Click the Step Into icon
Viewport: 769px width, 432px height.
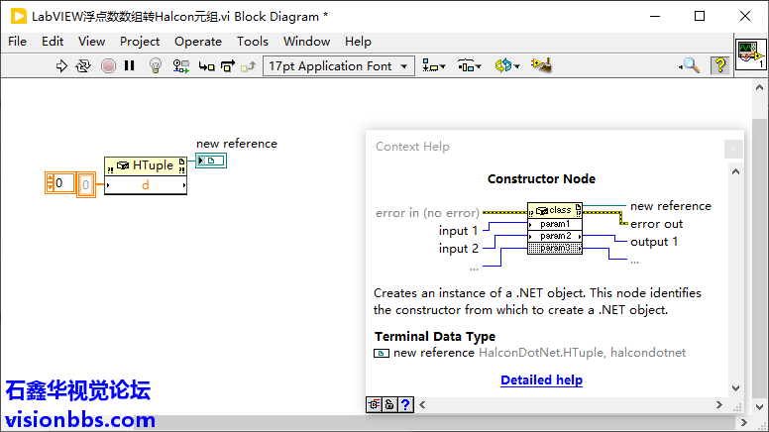[x=206, y=66]
